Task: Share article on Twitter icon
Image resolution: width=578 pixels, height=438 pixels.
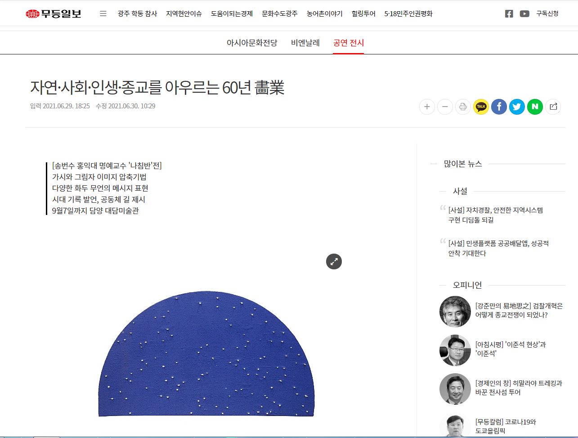Action: pyautogui.click(x=517, y=107)
